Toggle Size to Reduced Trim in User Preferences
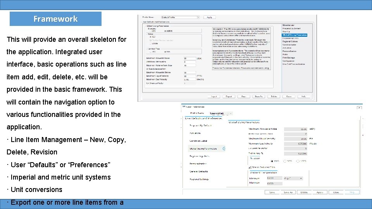The image size is (372, 209). click(x=250, y=167)
